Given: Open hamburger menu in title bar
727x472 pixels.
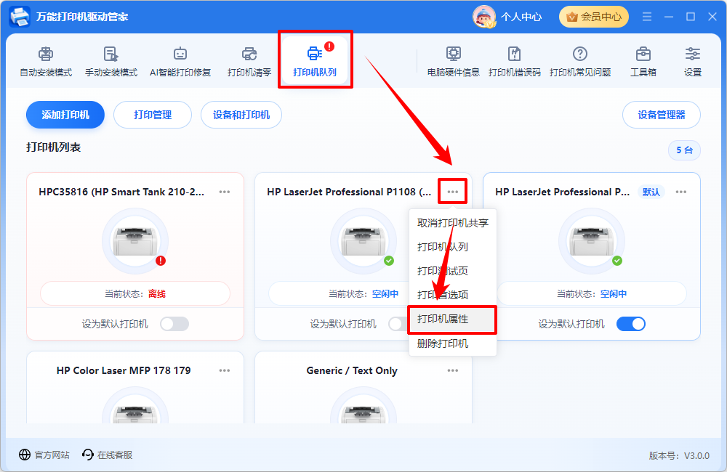Looking at the screenshot, I should point(647,17).
